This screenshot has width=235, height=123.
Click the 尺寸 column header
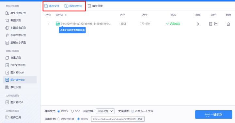pos(145,15)
